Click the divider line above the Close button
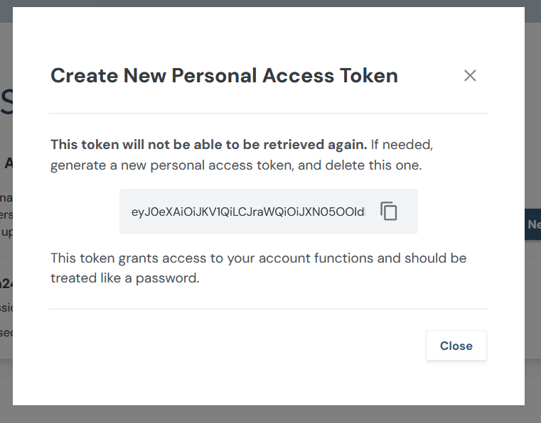Viewport: 541px width, 423px height. click(269, 309)
